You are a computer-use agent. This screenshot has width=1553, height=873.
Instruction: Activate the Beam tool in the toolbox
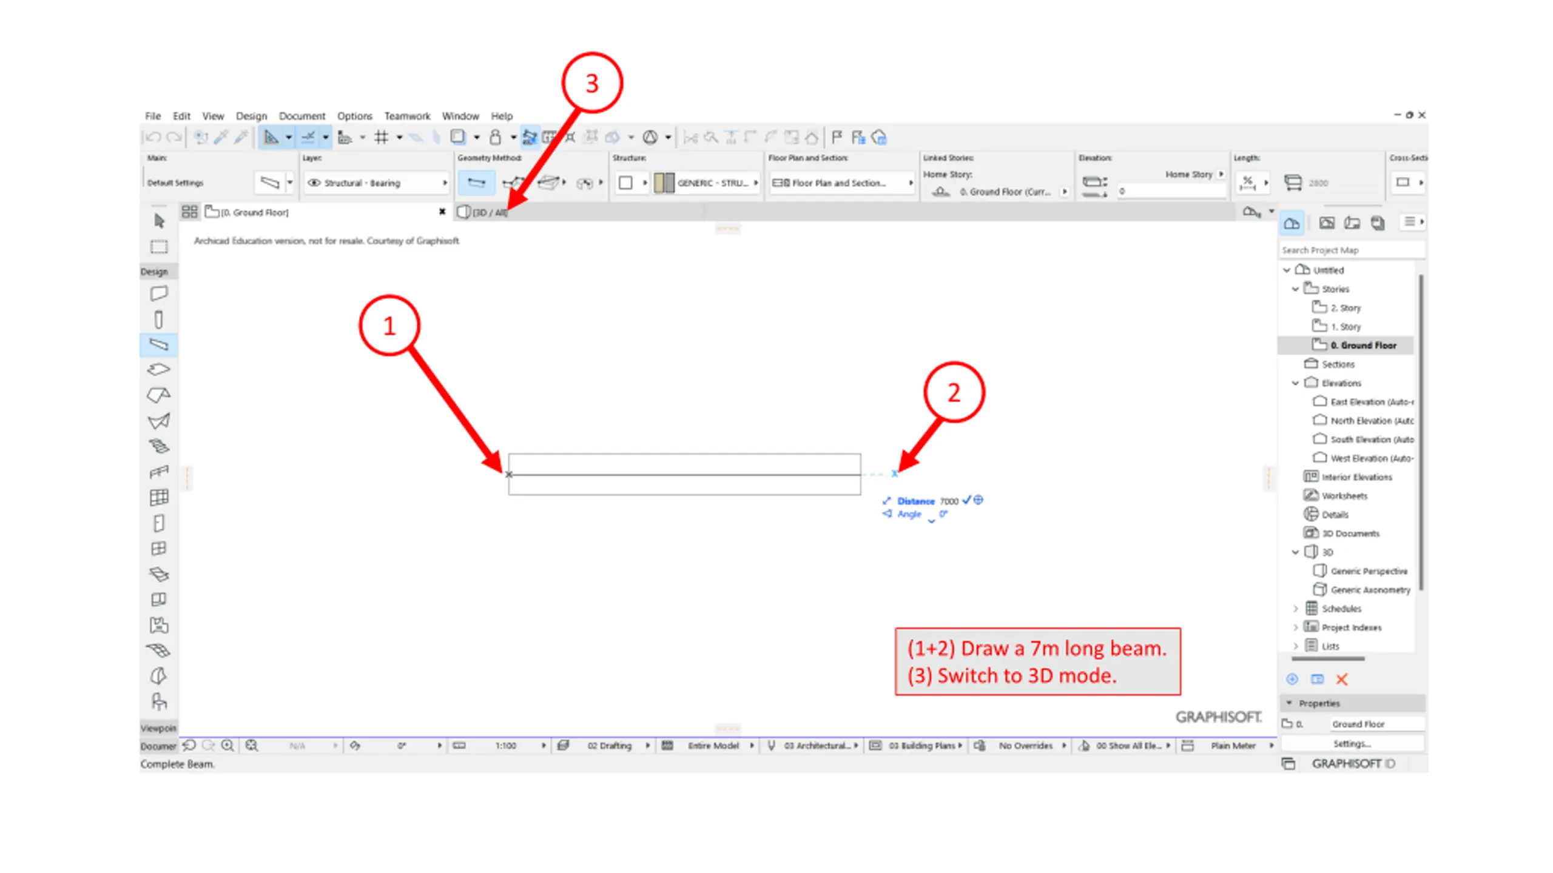tap(159, 344)
